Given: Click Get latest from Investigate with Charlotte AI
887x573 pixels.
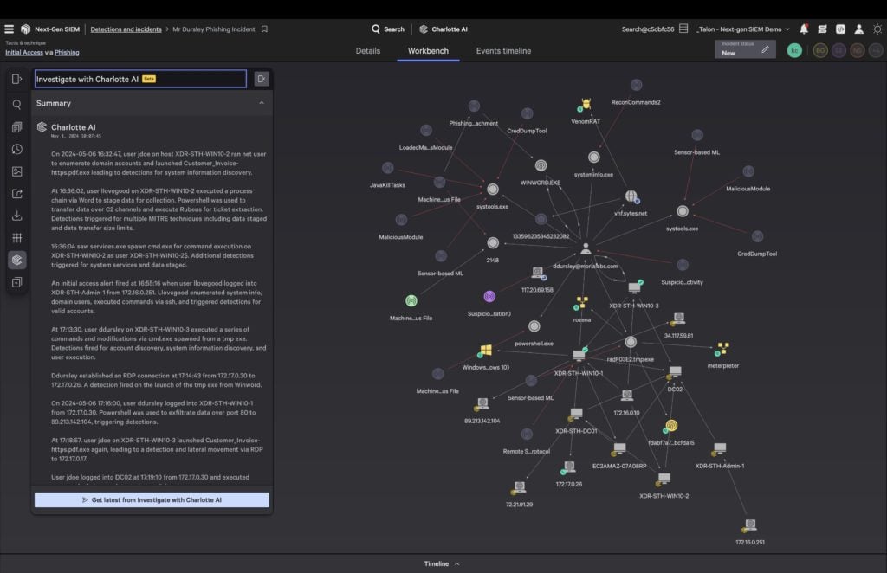Looking at the screenshot, I should 152,500.
